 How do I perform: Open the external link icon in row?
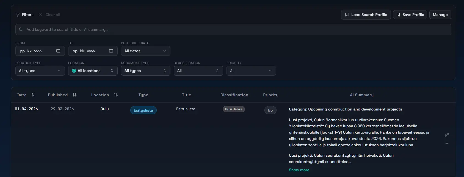(x=447, y=135)
